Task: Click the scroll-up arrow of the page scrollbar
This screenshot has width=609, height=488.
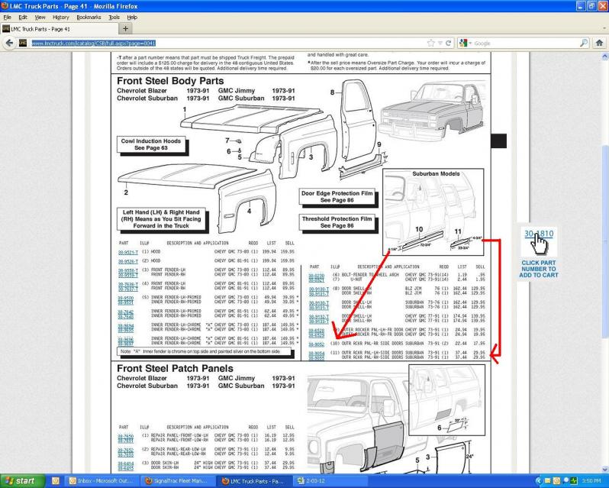Action: (x=604, y=57)
